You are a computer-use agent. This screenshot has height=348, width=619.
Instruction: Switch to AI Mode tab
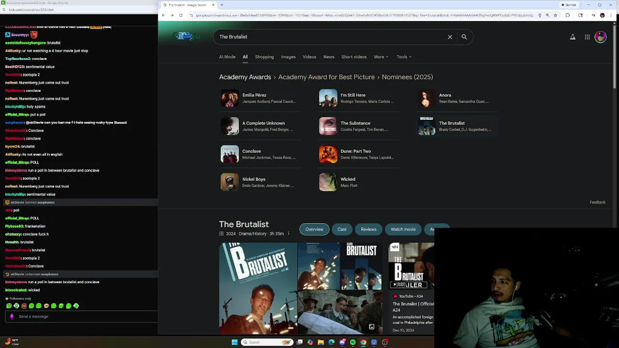(227, 57)
